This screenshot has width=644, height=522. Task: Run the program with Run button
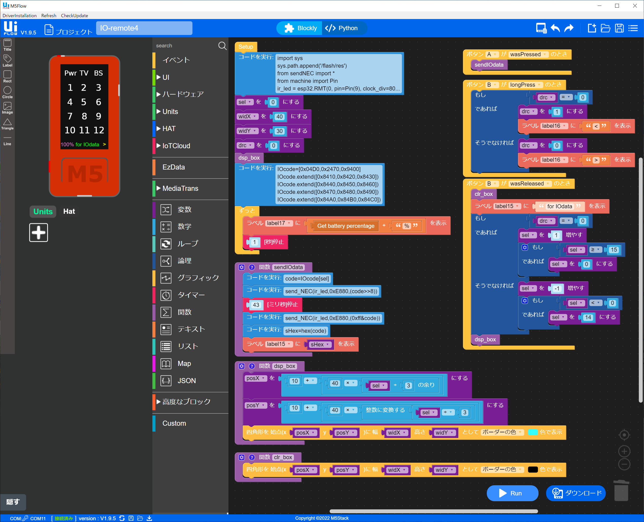click(x=512, y=493)
